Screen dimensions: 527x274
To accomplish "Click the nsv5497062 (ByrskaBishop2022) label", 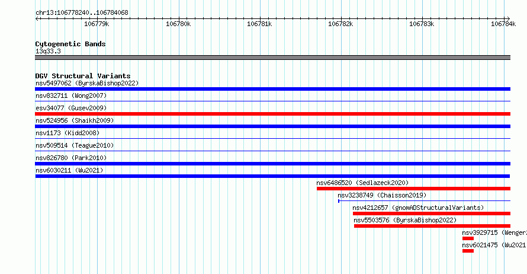I will (87, 83).
